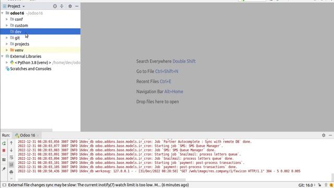Select the dev folder
The width and height of the screenshot is (334, 188).
pyautogui.click(x=40, y=31)
